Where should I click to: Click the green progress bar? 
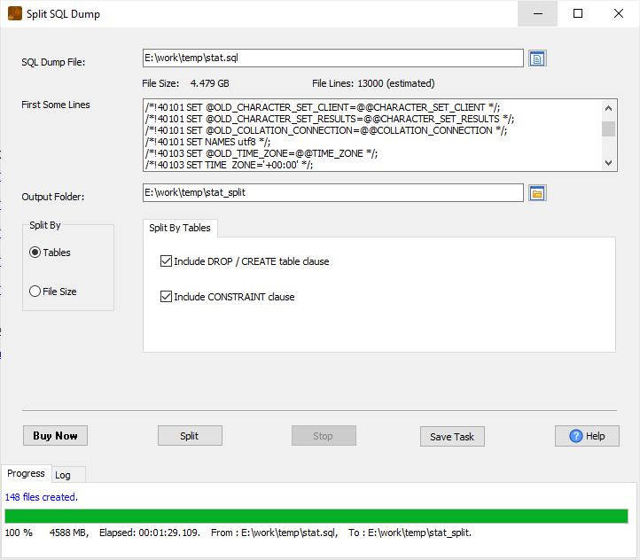316,516
